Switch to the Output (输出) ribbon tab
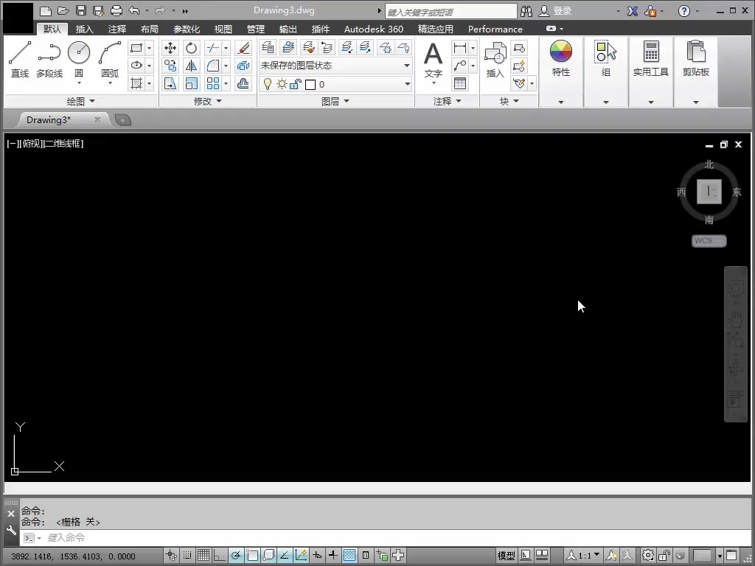 [x=288, y=29]
